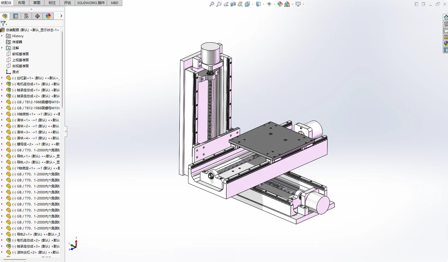
Task: Click the Hide/Show Items eye icon
Action: (269, 4)
